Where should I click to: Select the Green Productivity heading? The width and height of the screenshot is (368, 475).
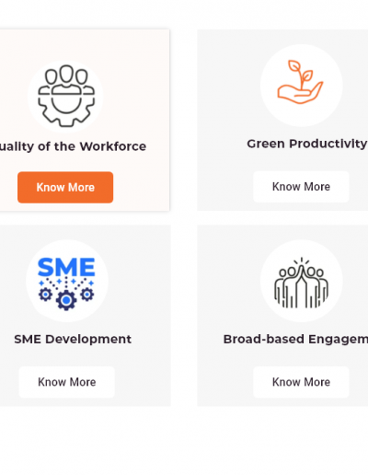coord(306,144)
